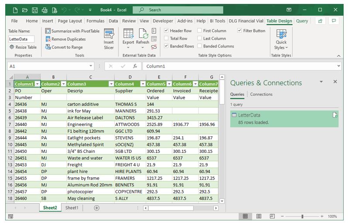Viewport: 348px width, 223px height.
Task: Open the Column1 filter dropdown
Action: 37,84
